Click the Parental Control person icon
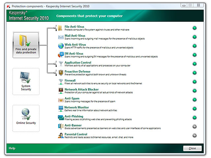This screenshot has width=211, height=158. click(61, 135)
